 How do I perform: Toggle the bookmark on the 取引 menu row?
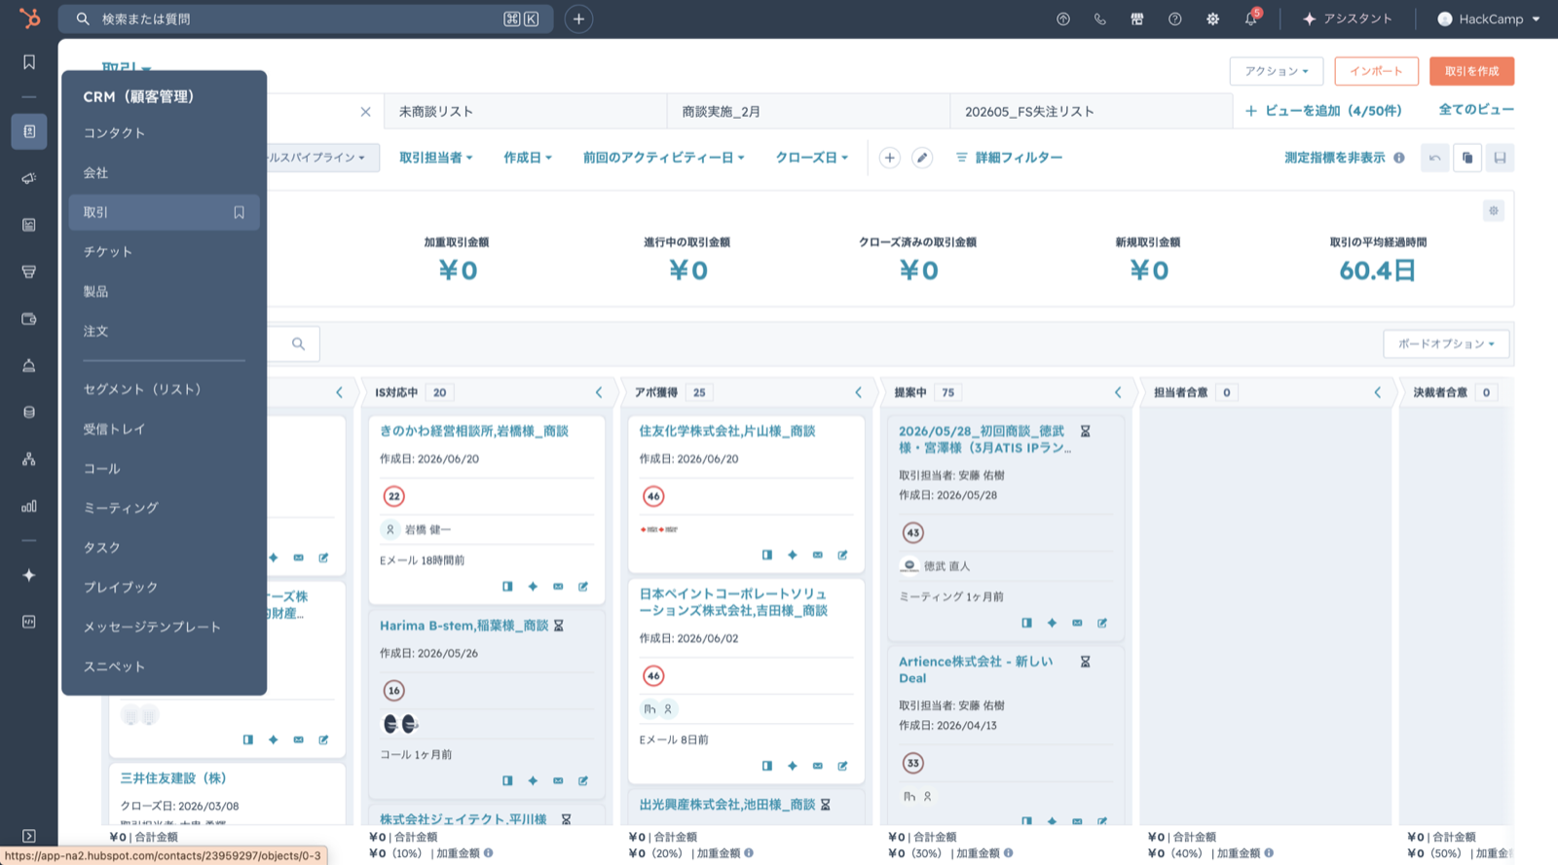239,212
